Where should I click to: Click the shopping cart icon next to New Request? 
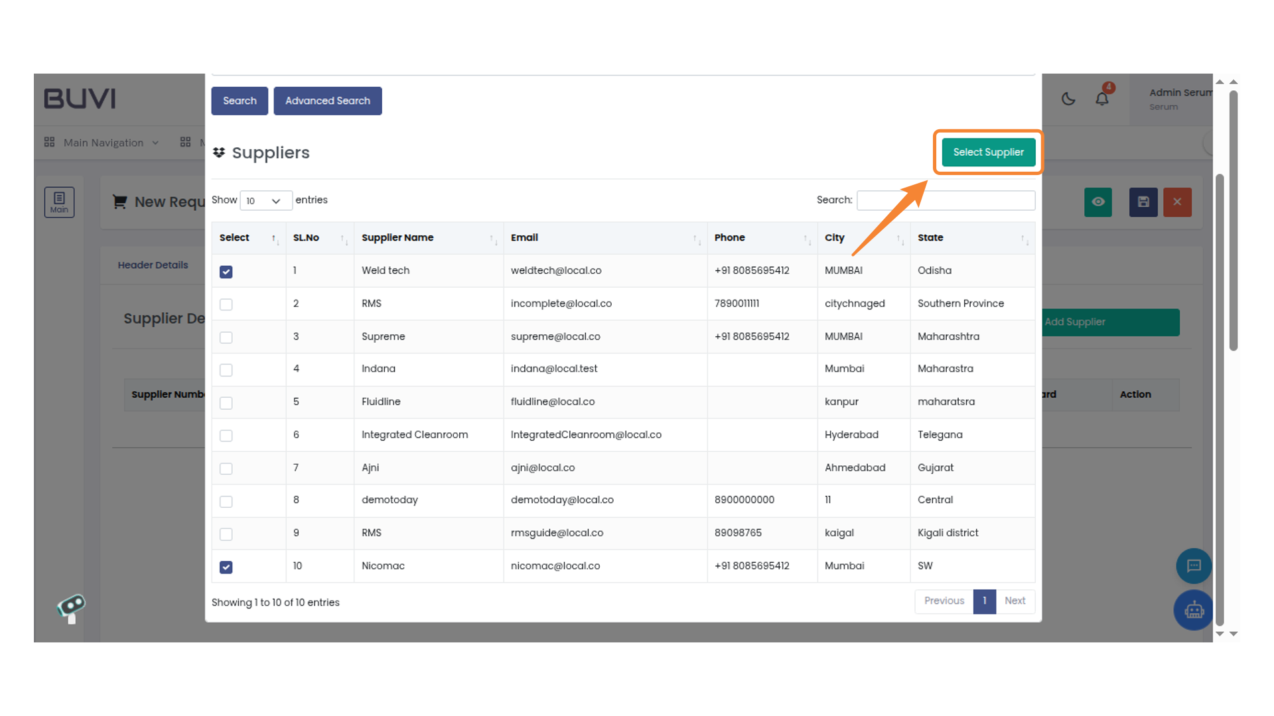pyautogui.click(x=119, y=202)
